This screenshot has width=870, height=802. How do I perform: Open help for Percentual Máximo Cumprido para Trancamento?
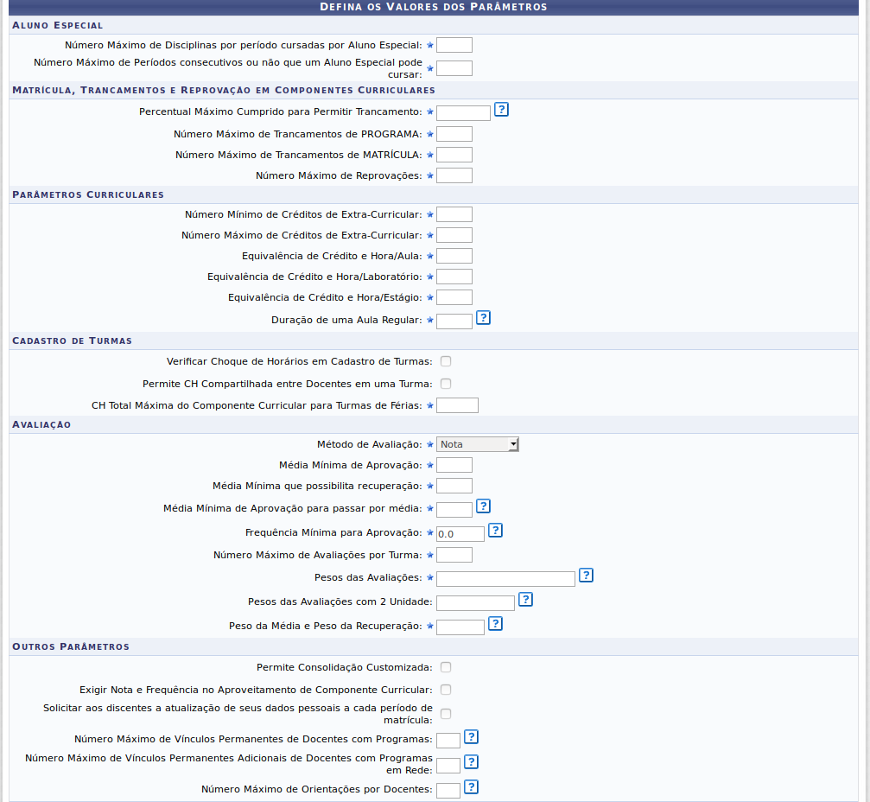[x=501, y=110]
